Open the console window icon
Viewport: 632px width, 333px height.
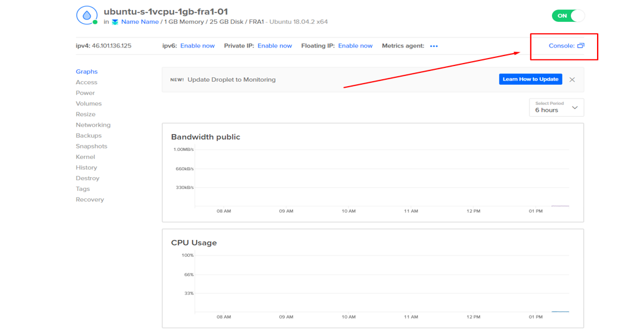pos(581,46)
